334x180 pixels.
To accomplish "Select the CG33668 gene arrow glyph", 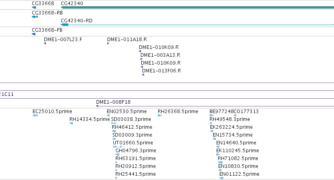I will [34, 7].
